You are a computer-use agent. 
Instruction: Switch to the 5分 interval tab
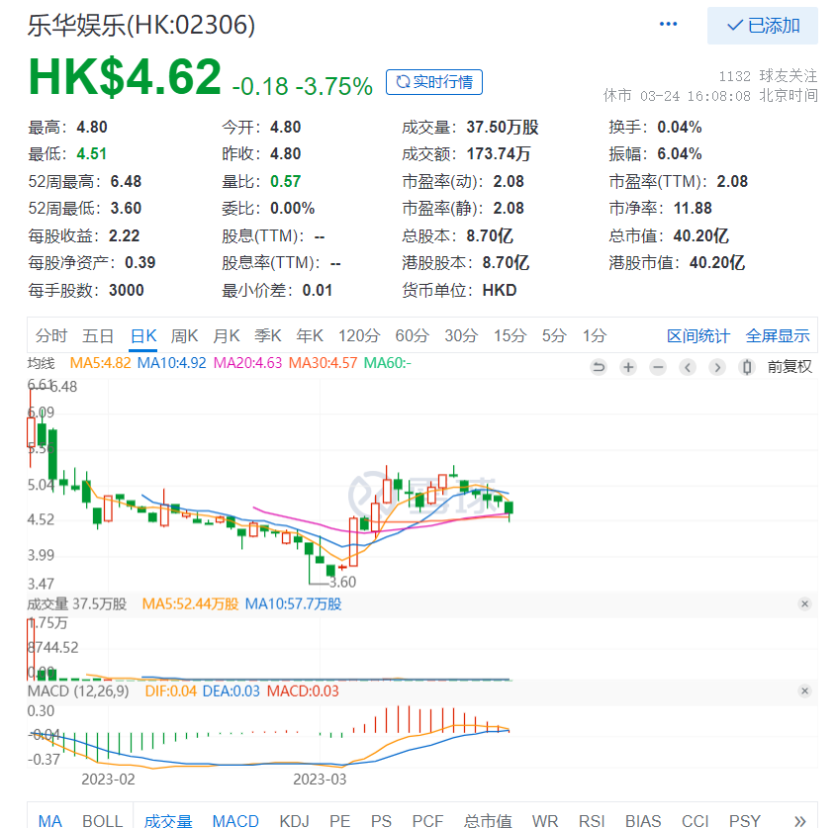pos(553,336)
